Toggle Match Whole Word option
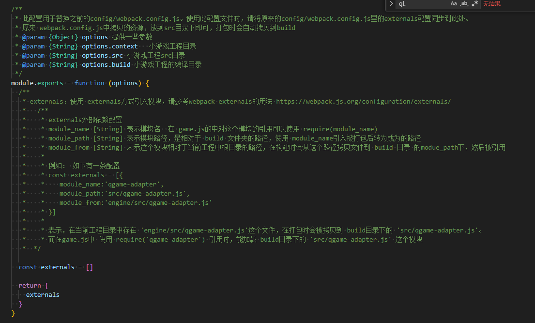This screenshot has height=323, width=535. coord(464,4)
